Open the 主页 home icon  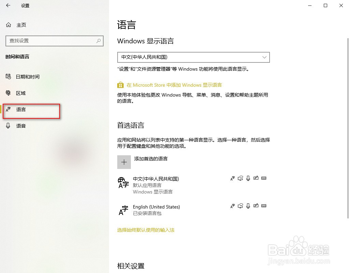click(9, 25)
